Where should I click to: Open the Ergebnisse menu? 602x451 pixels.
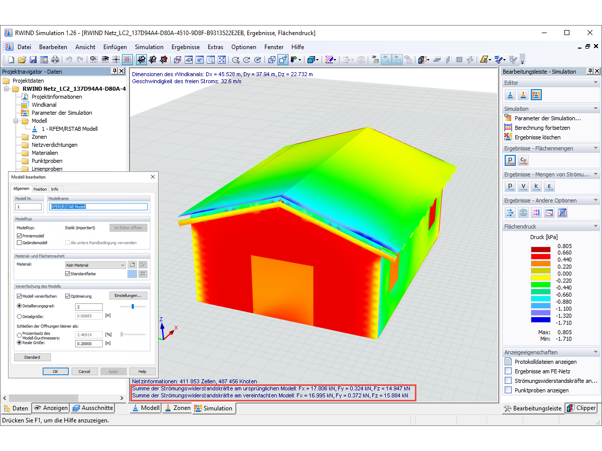pyautogui.click(x=186, y=47)
